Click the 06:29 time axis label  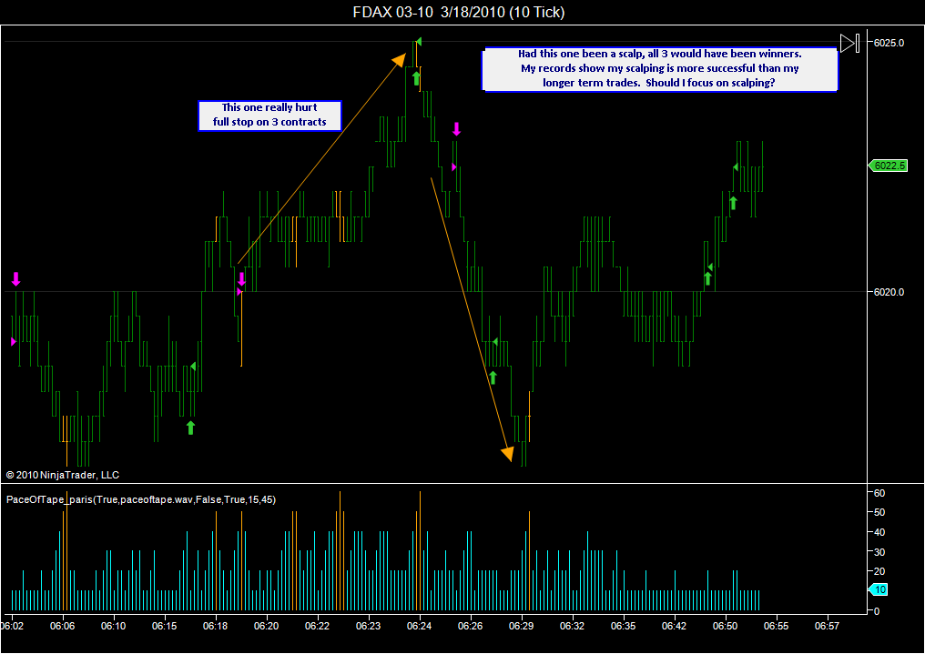click(521, 626)
